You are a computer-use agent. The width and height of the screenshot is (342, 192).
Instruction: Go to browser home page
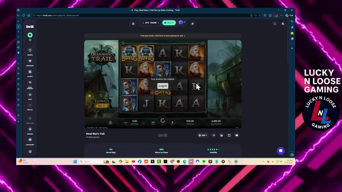(x=29, y=15)
